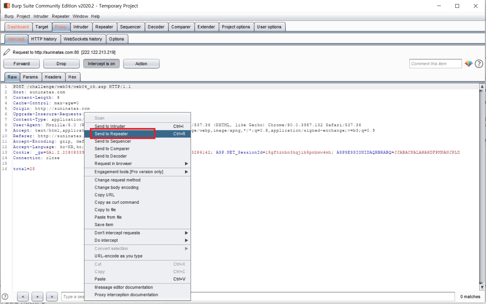Open the Help menu
This screenshot has height=304, width=486.
point(96,16)
